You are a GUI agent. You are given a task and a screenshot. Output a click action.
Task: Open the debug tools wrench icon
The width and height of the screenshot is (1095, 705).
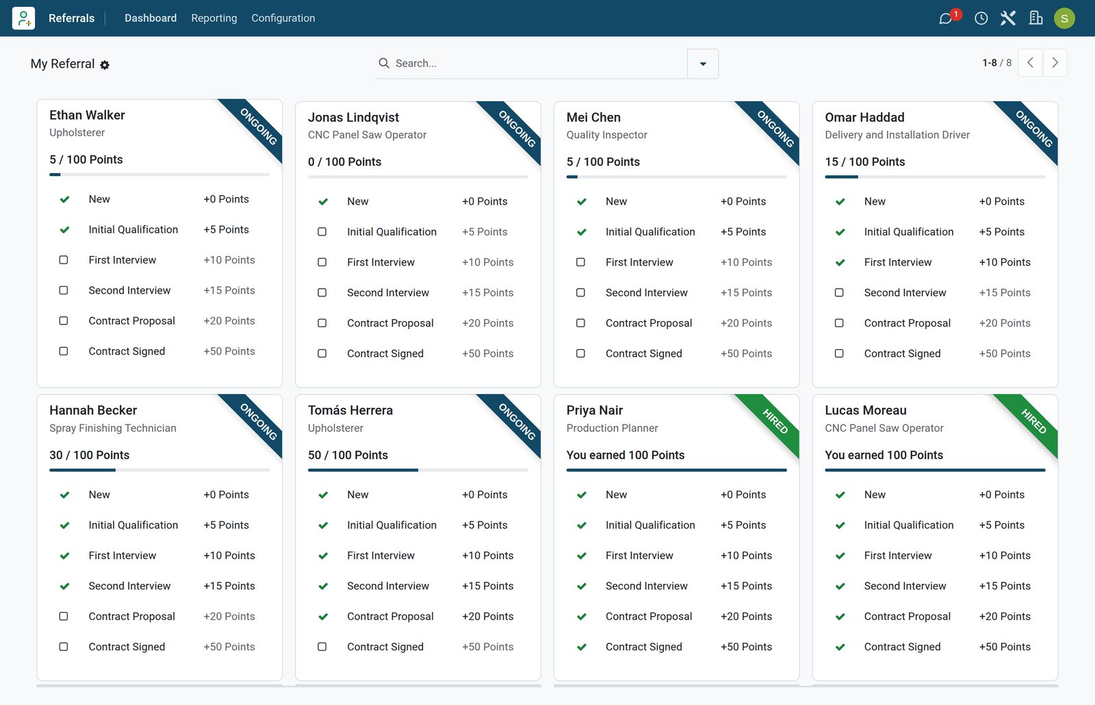[1008, 18]
